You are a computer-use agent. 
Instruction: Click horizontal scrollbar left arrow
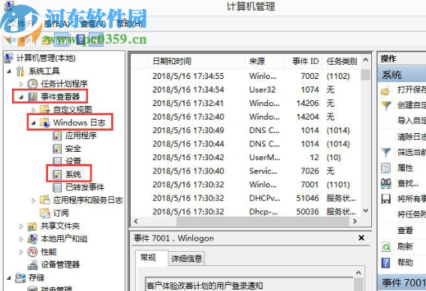point(136,221)
